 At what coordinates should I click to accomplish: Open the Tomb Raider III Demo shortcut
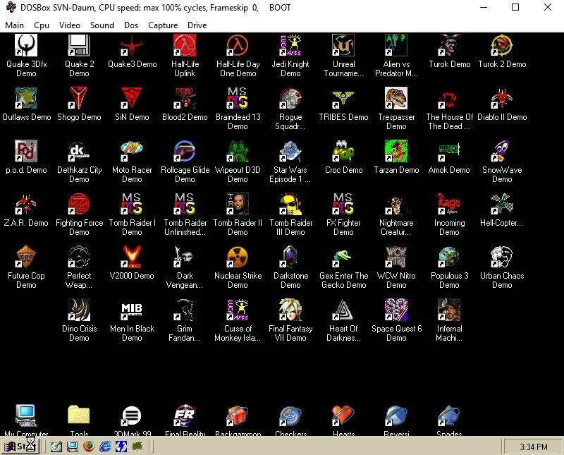[x=290, y=204]
